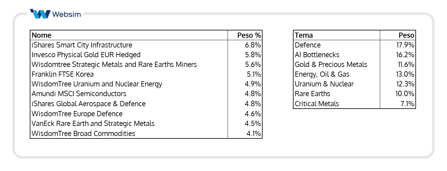Select the Defence theme row

pos(354,45)
